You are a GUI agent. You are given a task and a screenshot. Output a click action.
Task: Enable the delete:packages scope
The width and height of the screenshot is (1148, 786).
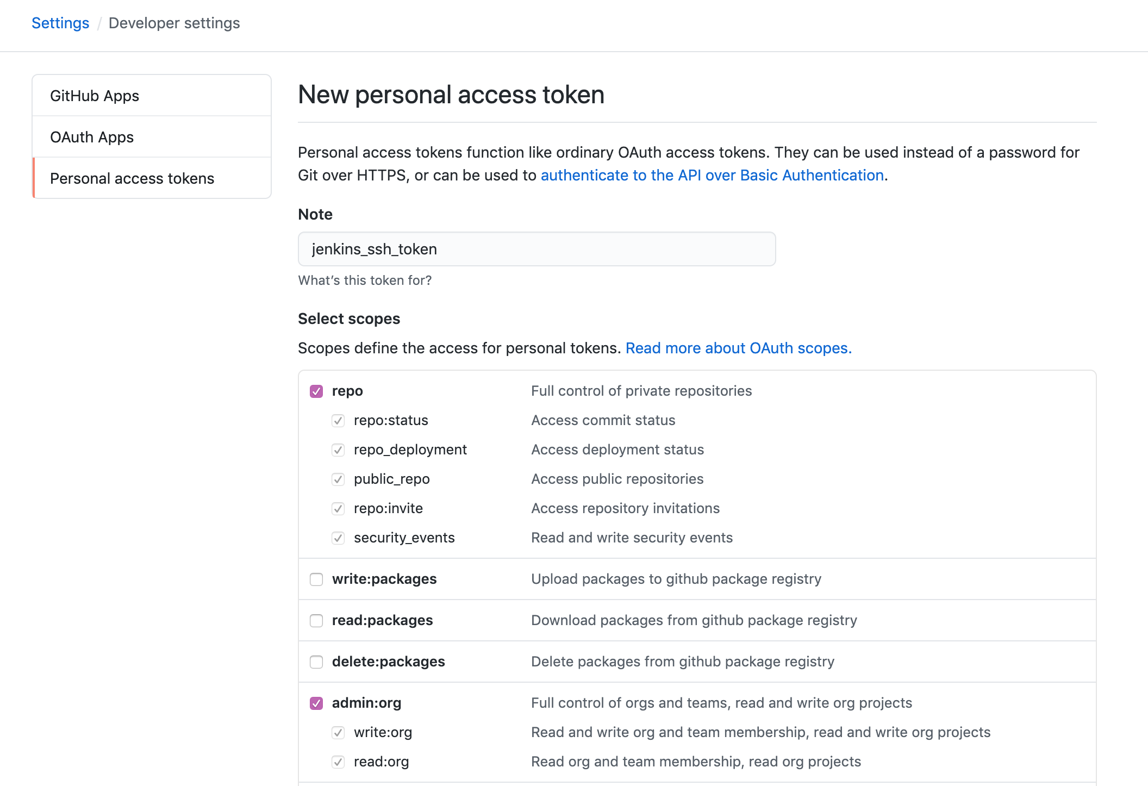point(316,662)
